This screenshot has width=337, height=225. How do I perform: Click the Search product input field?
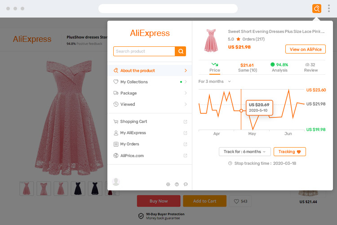coord(144,51)
